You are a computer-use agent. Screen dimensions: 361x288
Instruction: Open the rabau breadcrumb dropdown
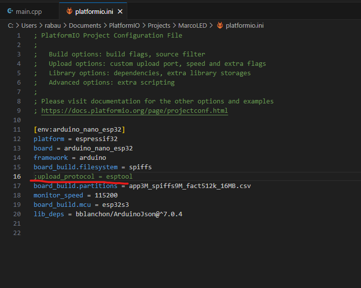point(53,25)
